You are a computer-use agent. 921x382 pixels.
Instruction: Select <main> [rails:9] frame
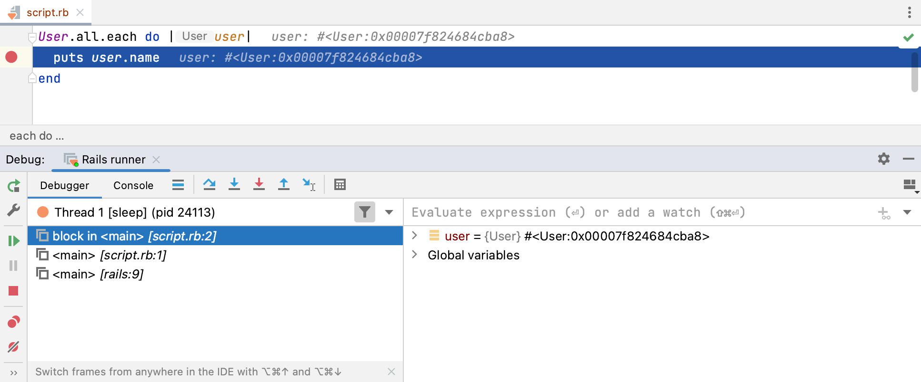coord(215,274)
